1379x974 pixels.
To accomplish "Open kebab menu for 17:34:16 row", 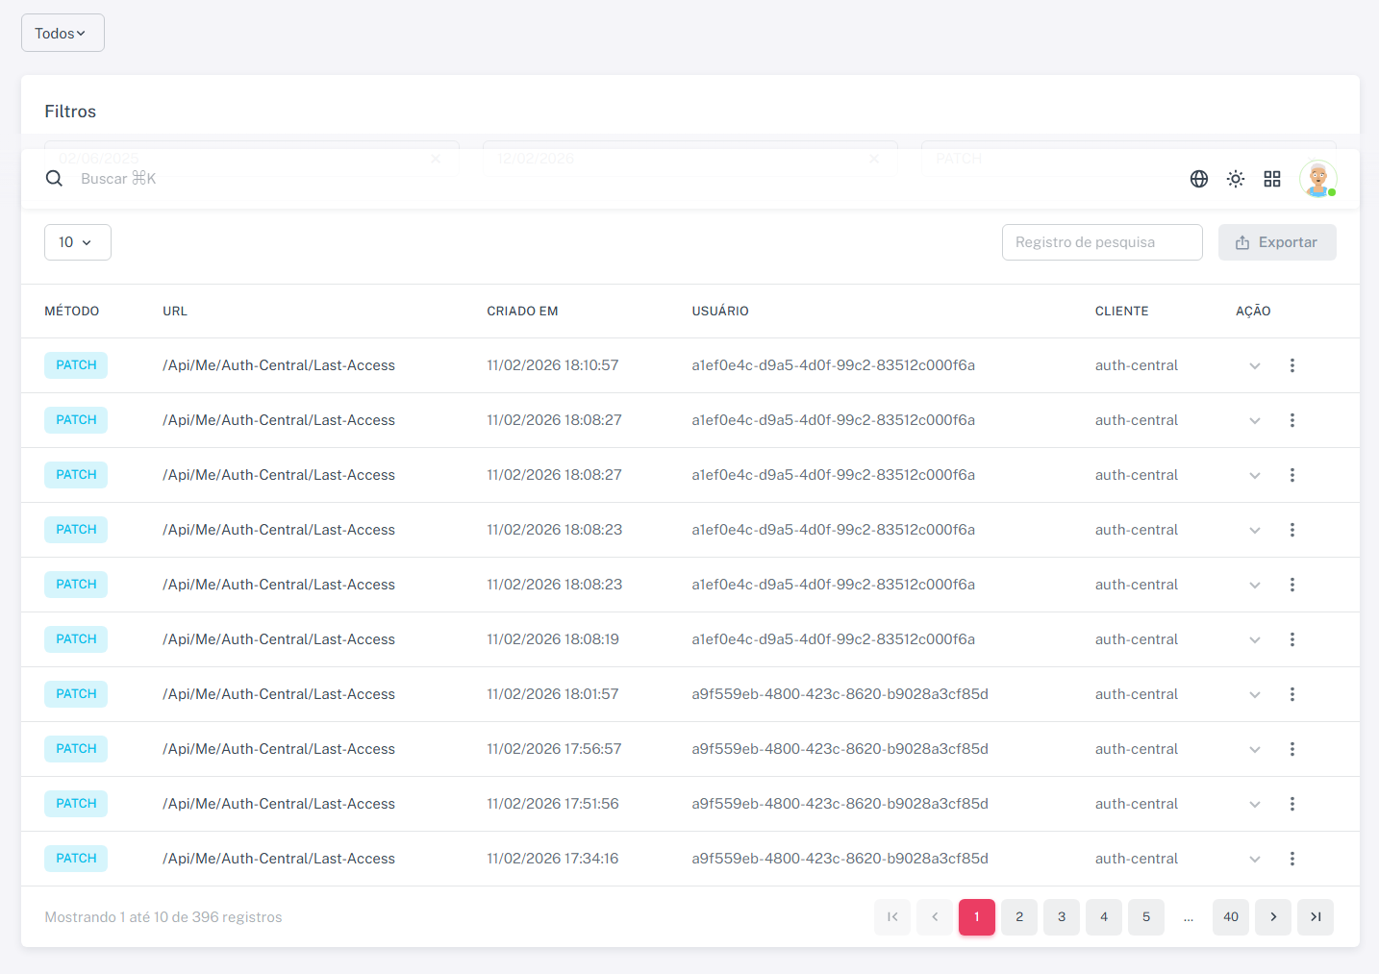I will [x=1292, y=859].
